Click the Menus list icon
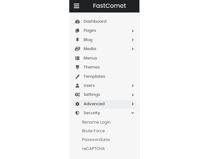Viewport: 209px width, 159px height. pos(77,58)
